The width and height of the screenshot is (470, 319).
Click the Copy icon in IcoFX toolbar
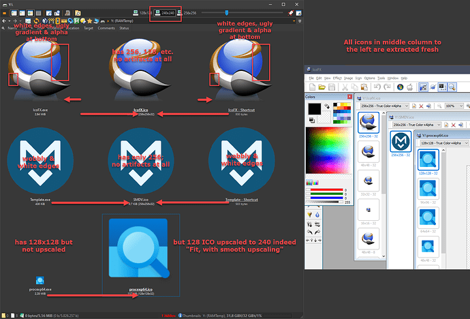[355, 87]
